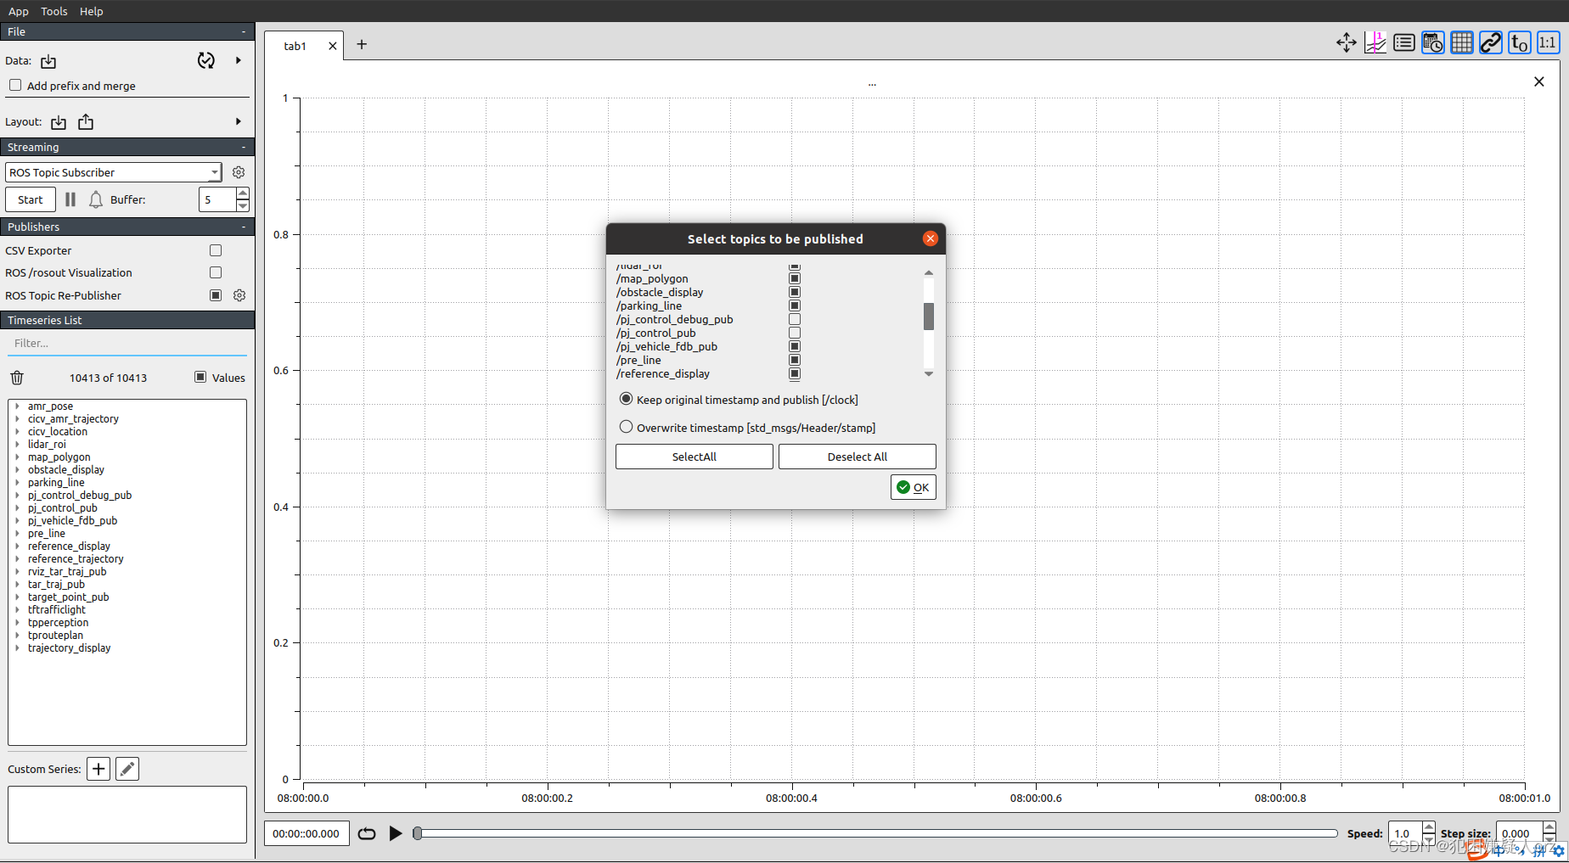Open the ROS Topic Subscriber settings gear
The width and height of the screenshot is (1569, 863).
coord(239,171)
